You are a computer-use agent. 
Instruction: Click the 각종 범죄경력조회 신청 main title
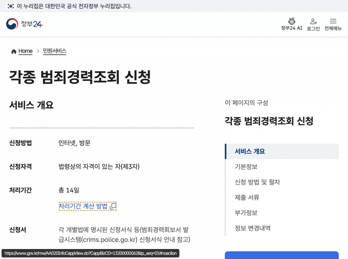pyautogui.click(x=80, y=77)
